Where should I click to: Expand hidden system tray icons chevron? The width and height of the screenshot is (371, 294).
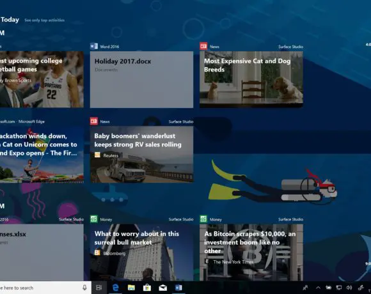pyautogui.click(x=319, y=288)
